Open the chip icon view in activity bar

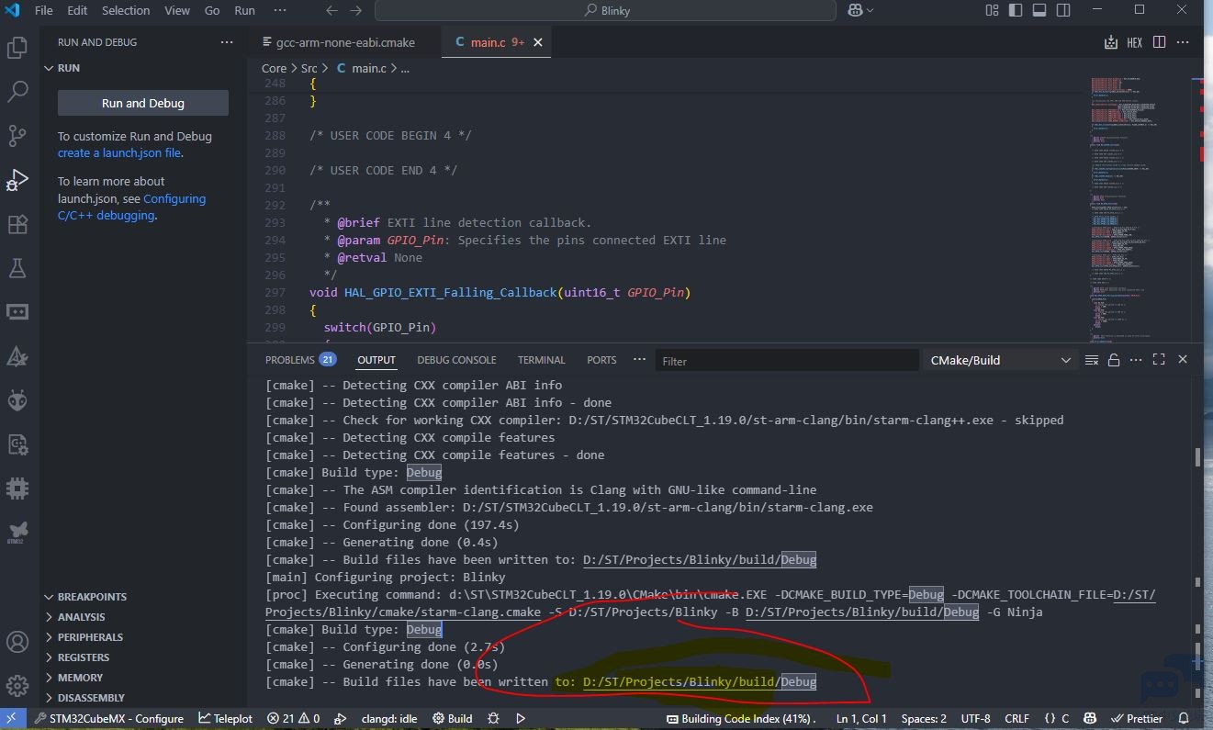coord(17,488)
